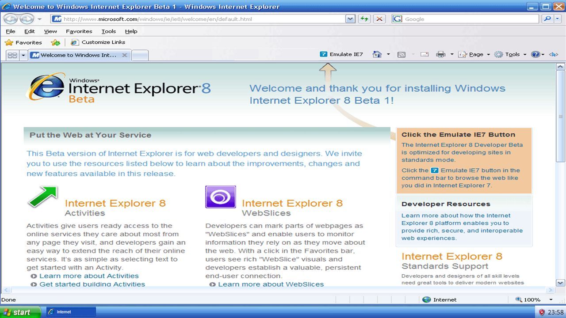Open Learn more about WebSlices link
The image size is (566, 318).
click(271, 284)
